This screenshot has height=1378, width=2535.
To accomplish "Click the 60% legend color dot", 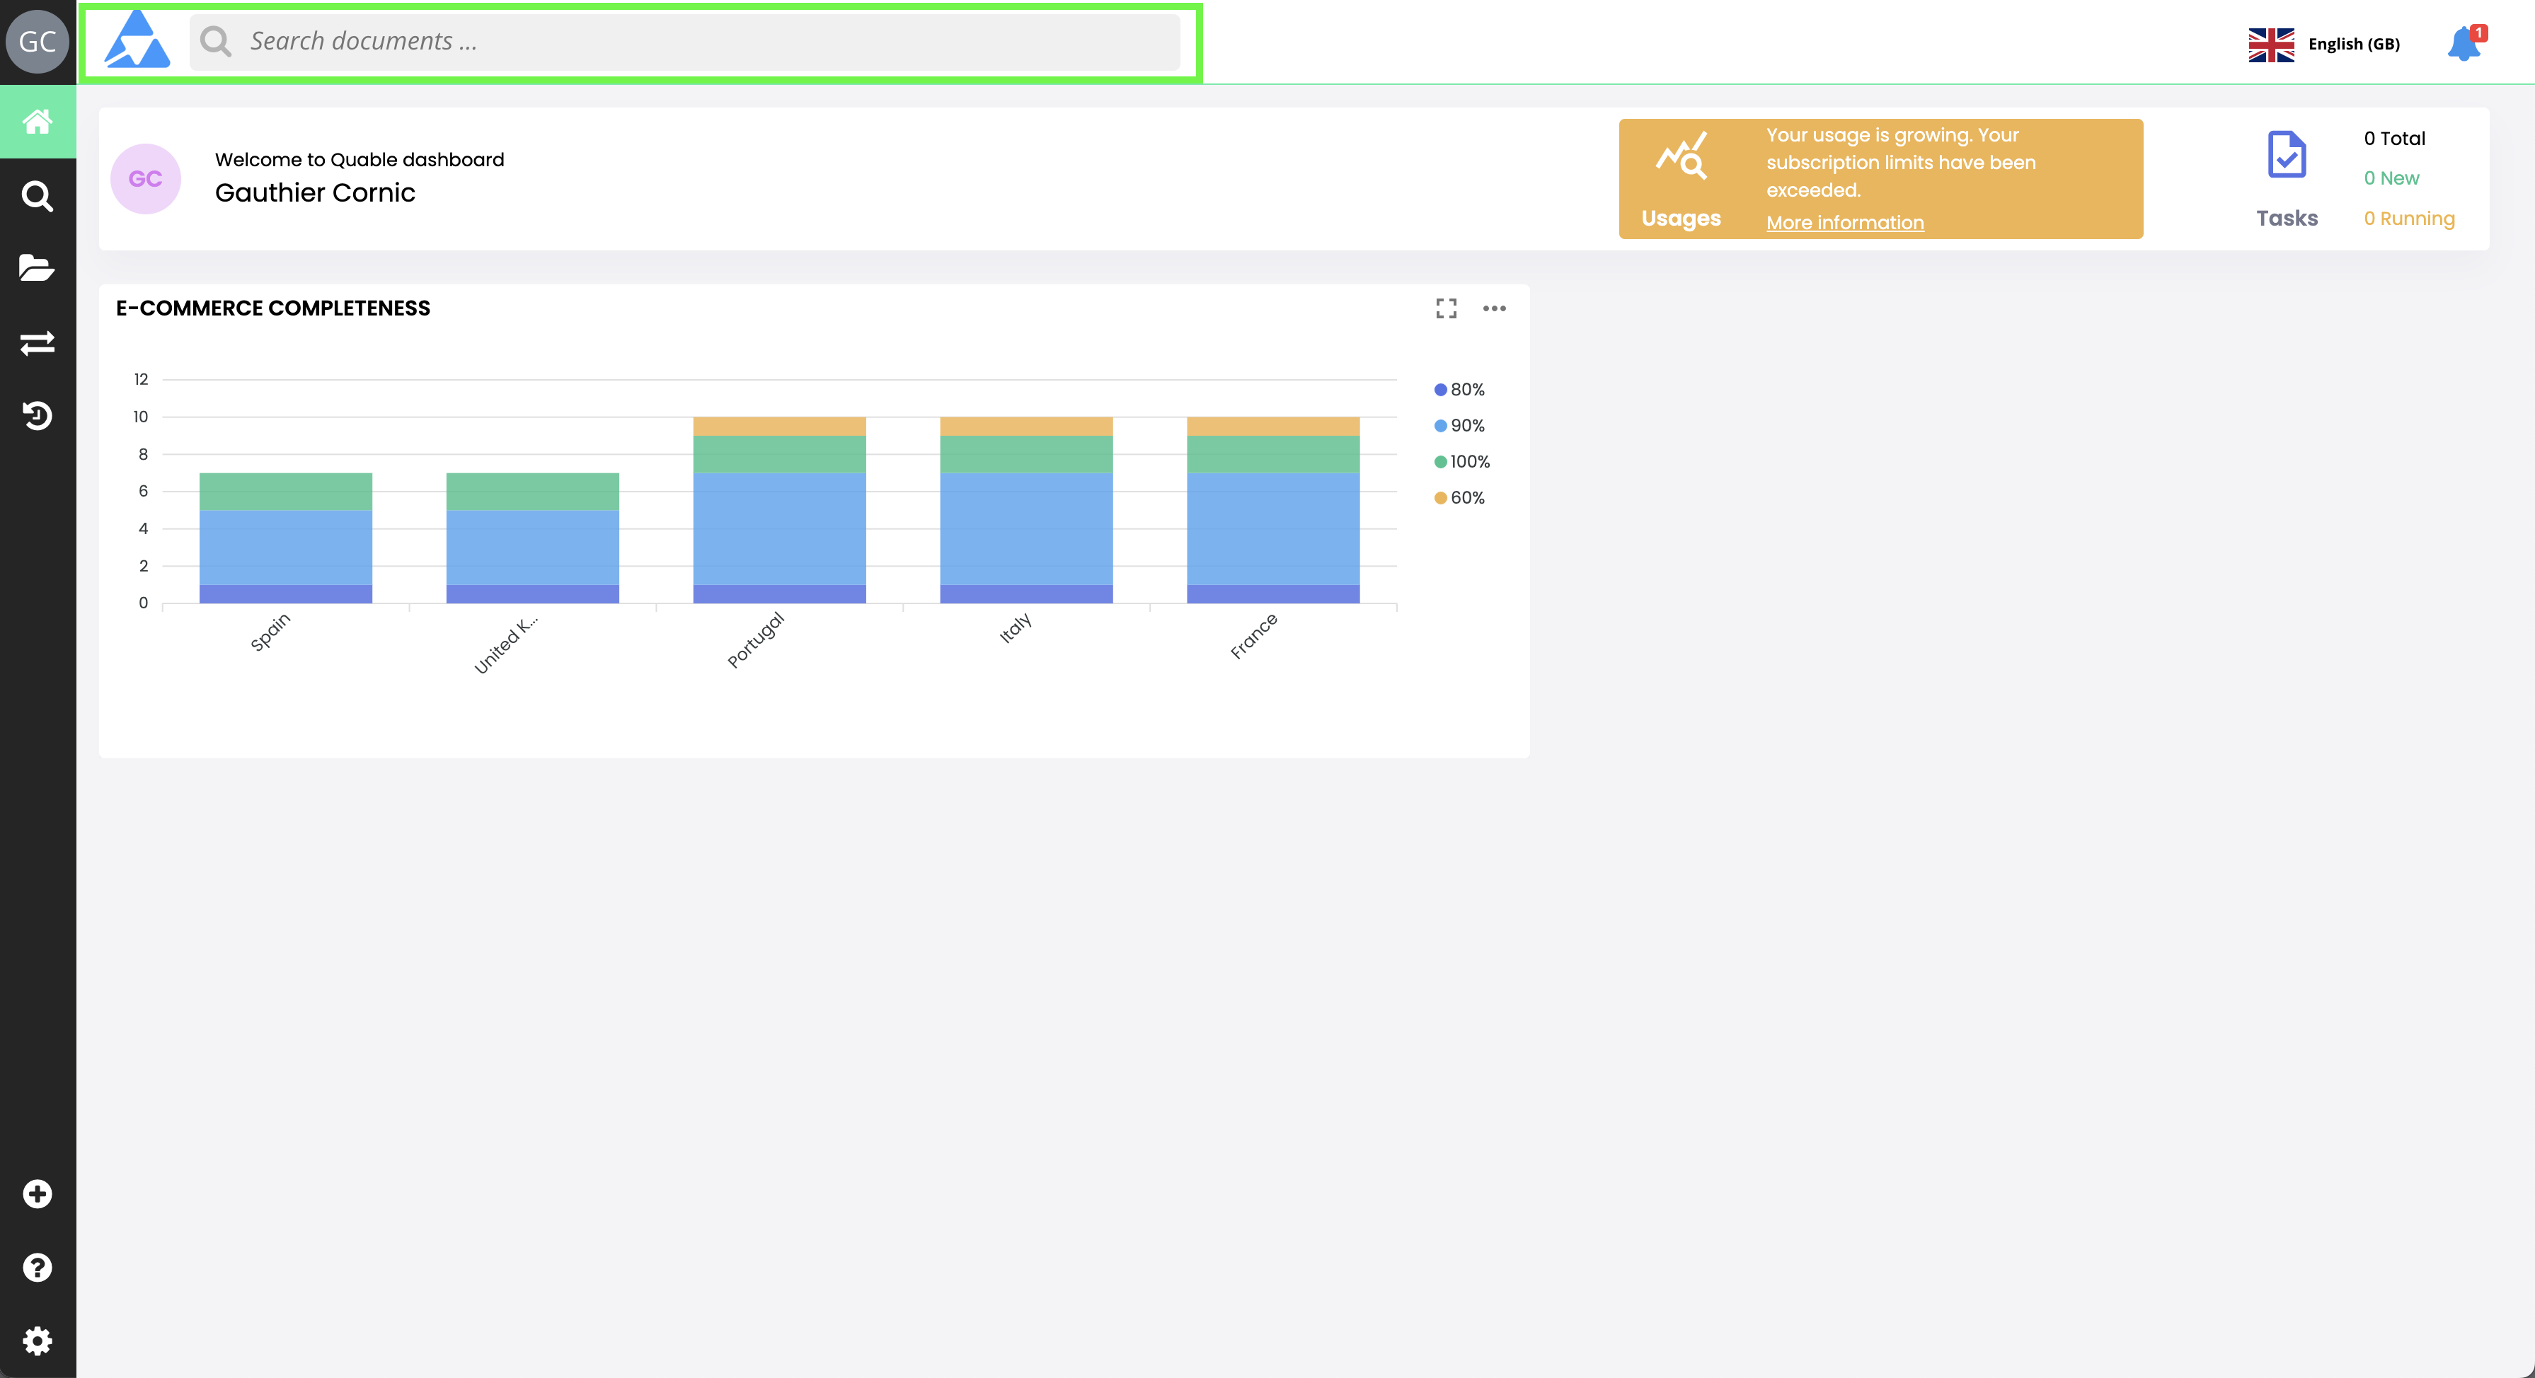I will pos(1441,498).
